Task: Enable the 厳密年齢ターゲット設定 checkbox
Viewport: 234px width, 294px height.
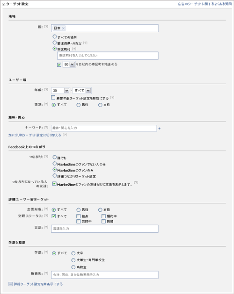Action: tap(53, 98)
